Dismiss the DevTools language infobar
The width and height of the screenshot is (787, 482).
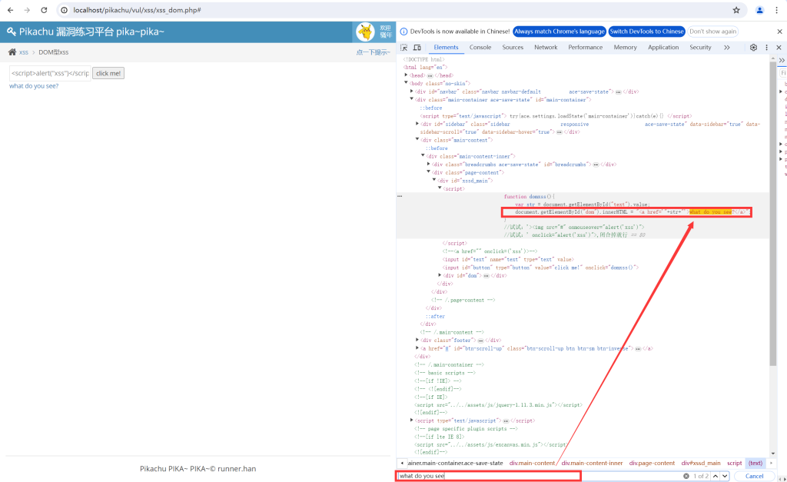(779, 31)
